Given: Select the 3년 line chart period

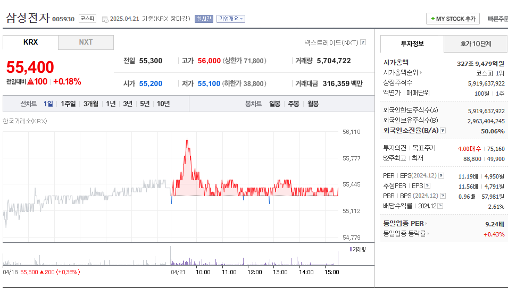Looking at the screenshot, I should (x=128, y=104).
